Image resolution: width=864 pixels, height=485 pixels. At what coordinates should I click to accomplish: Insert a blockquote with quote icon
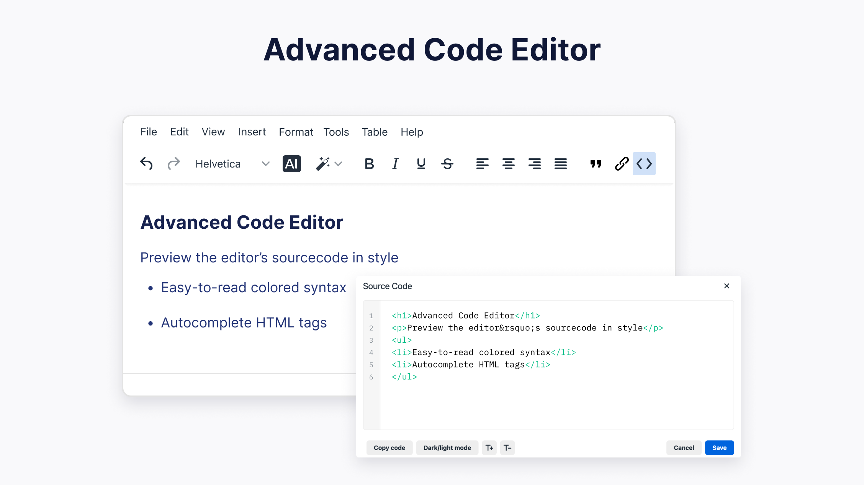click(596, 164)
